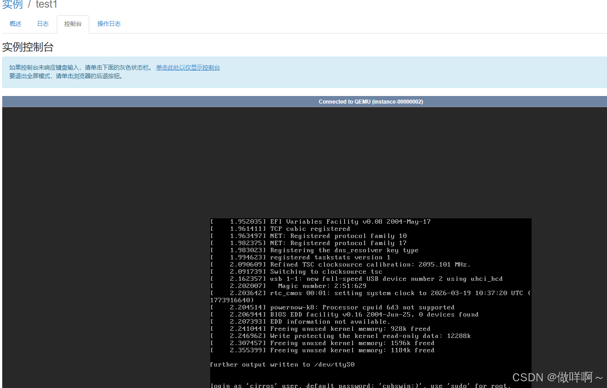Click the gray Connected to QEMU status bar
The image size is (607, 388).
pos(304,101)
